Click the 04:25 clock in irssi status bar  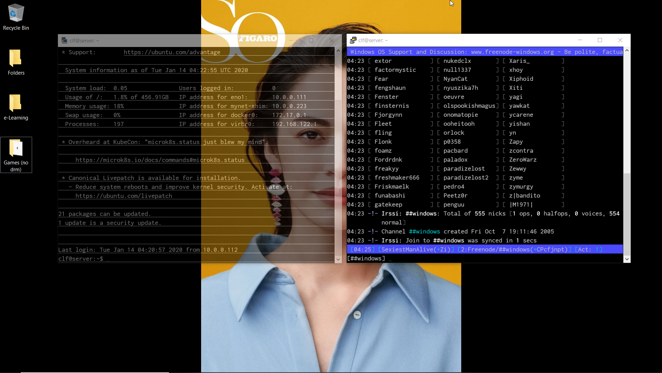(x=363, y=249)
